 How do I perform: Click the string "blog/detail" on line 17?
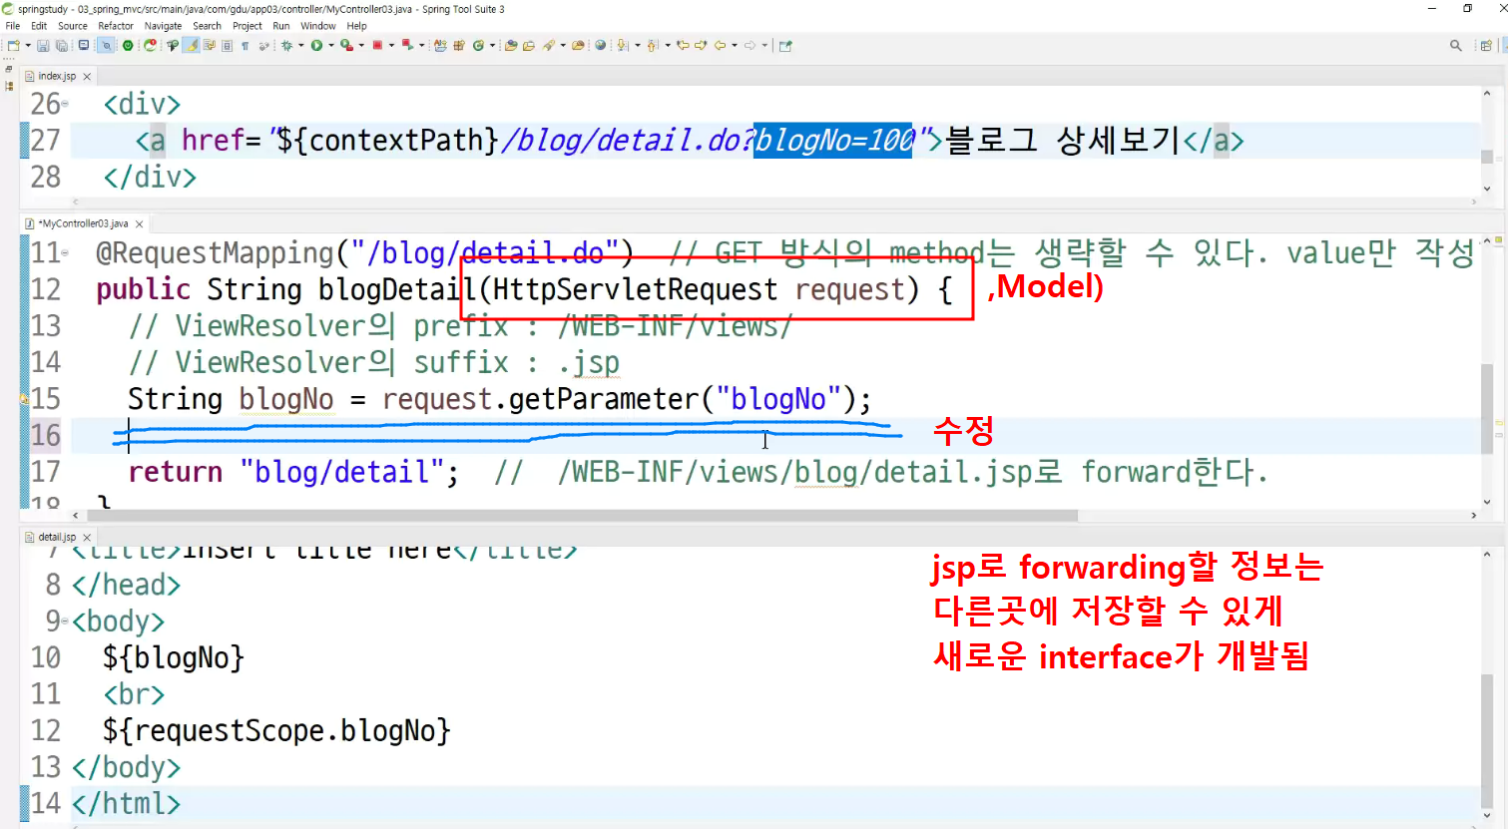[x=342, y=472]
